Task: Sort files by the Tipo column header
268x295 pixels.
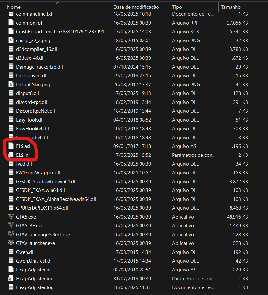Action: coord(177,7)
